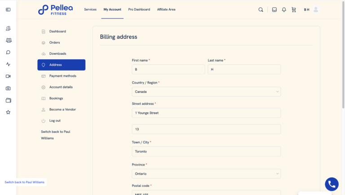Click the user avatar icon
345x195 pixels.
tap(316, 10)
